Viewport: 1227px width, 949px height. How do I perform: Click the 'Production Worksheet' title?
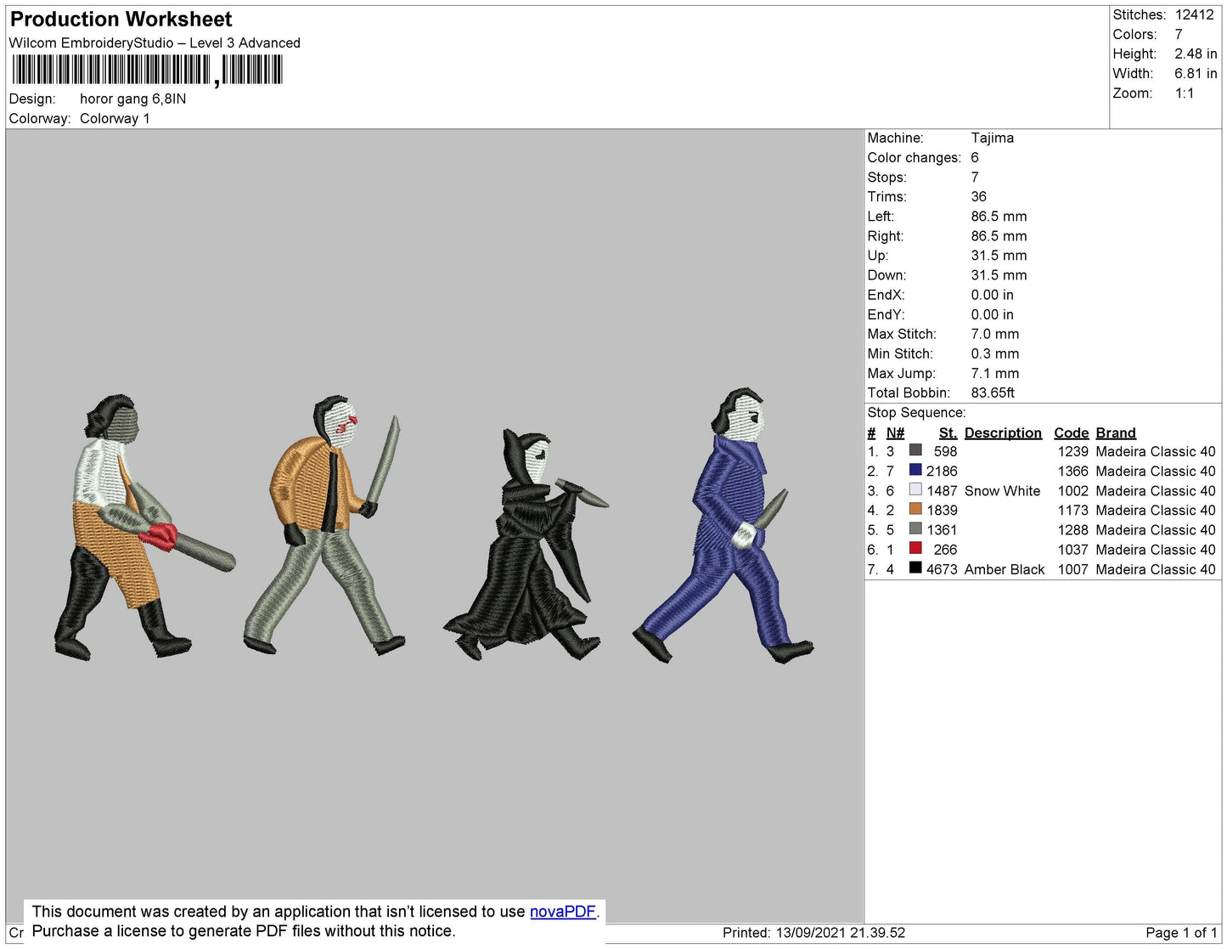pyautogui.click(x=121, y=20)
